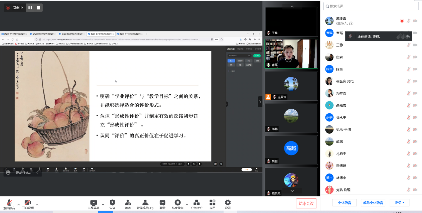Pause the recording in 录制中 bar

pos(30,8)
